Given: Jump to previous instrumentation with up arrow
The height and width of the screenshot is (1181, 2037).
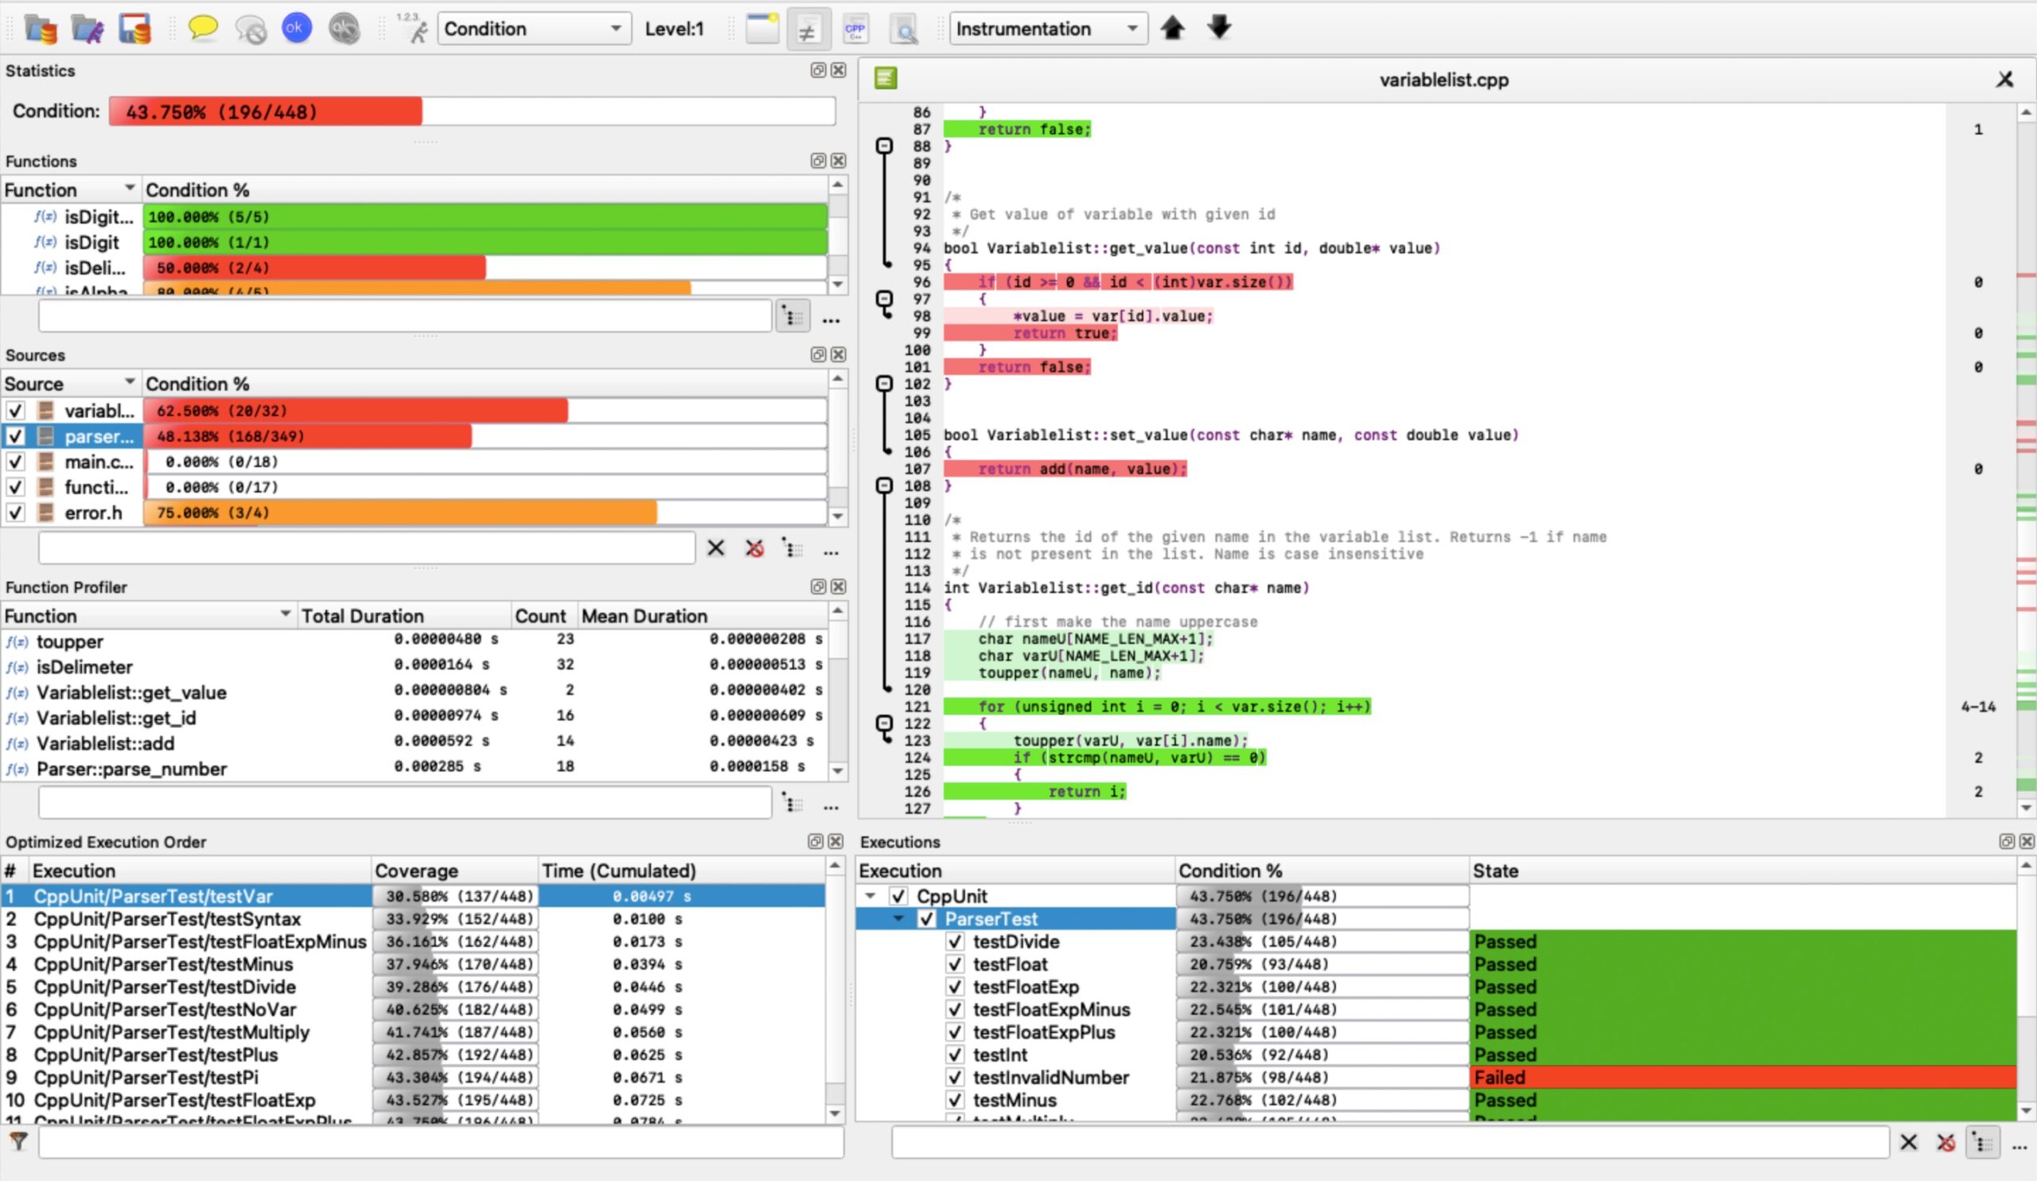Looking at the screenshot, I should [x=1172, y=29].
